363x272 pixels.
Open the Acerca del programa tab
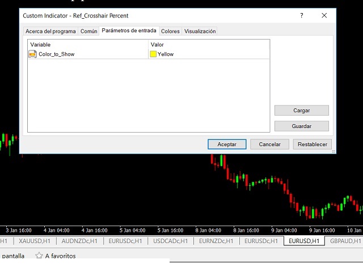(x=50, y=31)
